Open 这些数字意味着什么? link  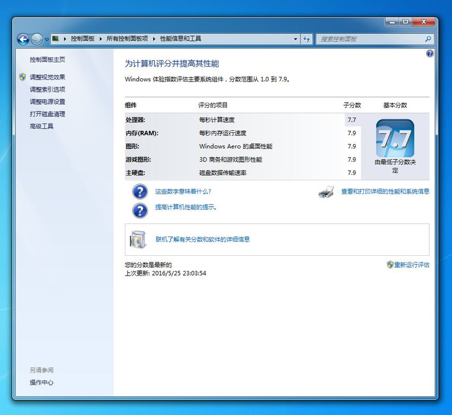(x=183, y=191)
